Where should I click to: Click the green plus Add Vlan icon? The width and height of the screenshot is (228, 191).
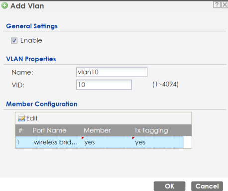coord(4,5)
